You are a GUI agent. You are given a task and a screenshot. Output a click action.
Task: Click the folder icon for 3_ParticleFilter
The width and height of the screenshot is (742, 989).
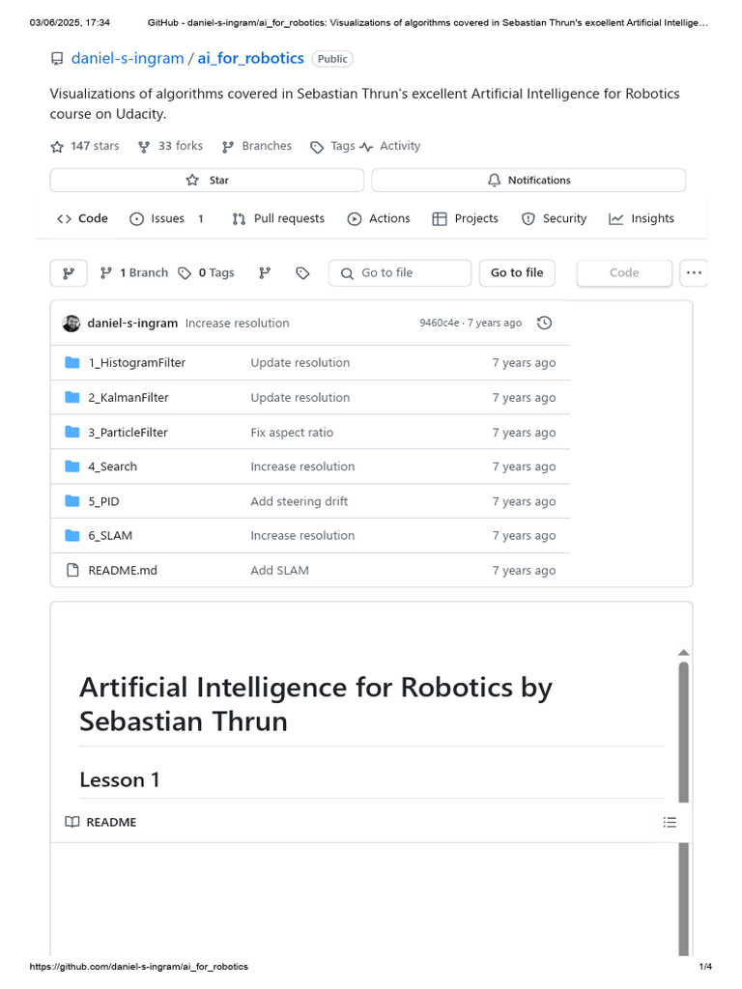tap(72, 433)
